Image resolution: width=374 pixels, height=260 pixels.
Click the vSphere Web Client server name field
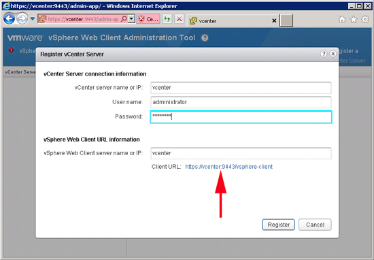(x=241, y=153)
